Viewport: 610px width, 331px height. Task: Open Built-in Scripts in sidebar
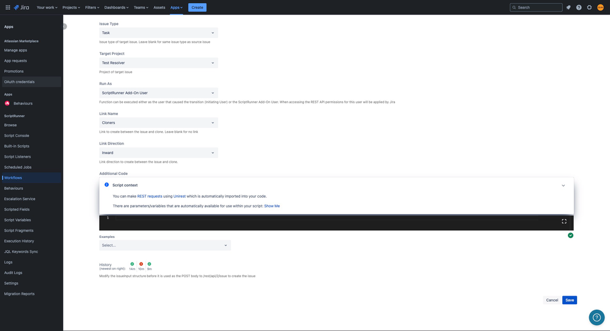pyautogui.click(x=17, y=146)
